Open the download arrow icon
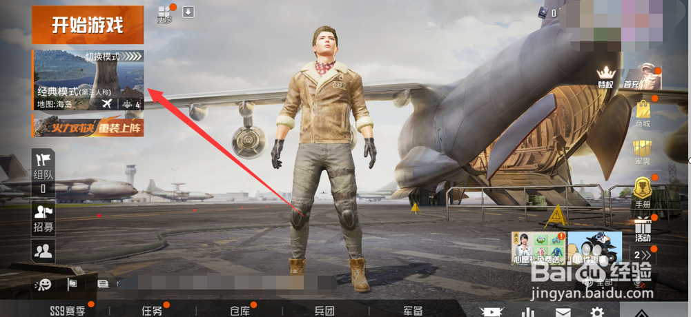Image resolution: width=691 pixels, height=317 pixels. click(188, 12)
